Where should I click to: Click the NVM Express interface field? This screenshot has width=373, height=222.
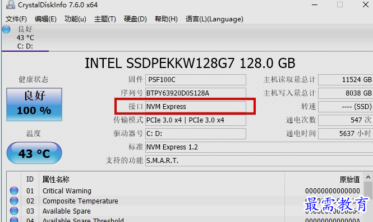click(x=196, y=107)
